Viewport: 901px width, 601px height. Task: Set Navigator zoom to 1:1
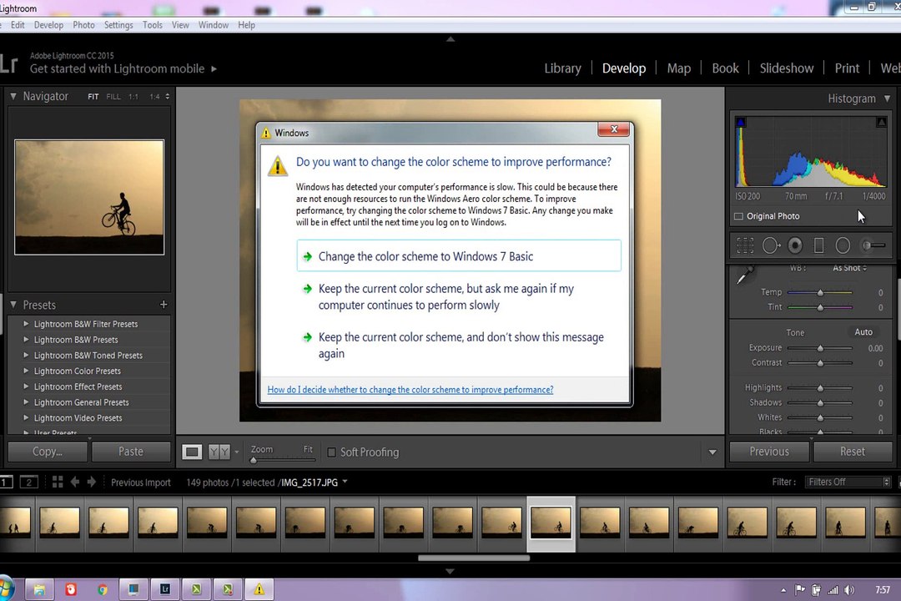(x=133, y=97)
